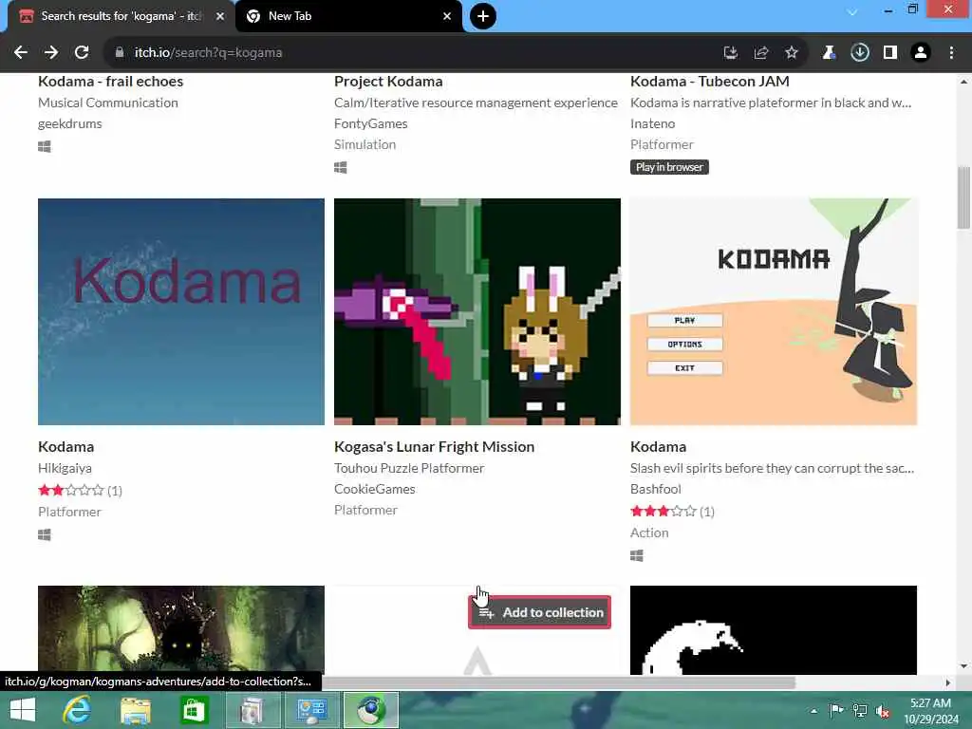Image resolution: width=972 pixels, height=729 pixels.
Task: Click Platformer genre under Tubecon JAM
Action: tap(662, 144)
